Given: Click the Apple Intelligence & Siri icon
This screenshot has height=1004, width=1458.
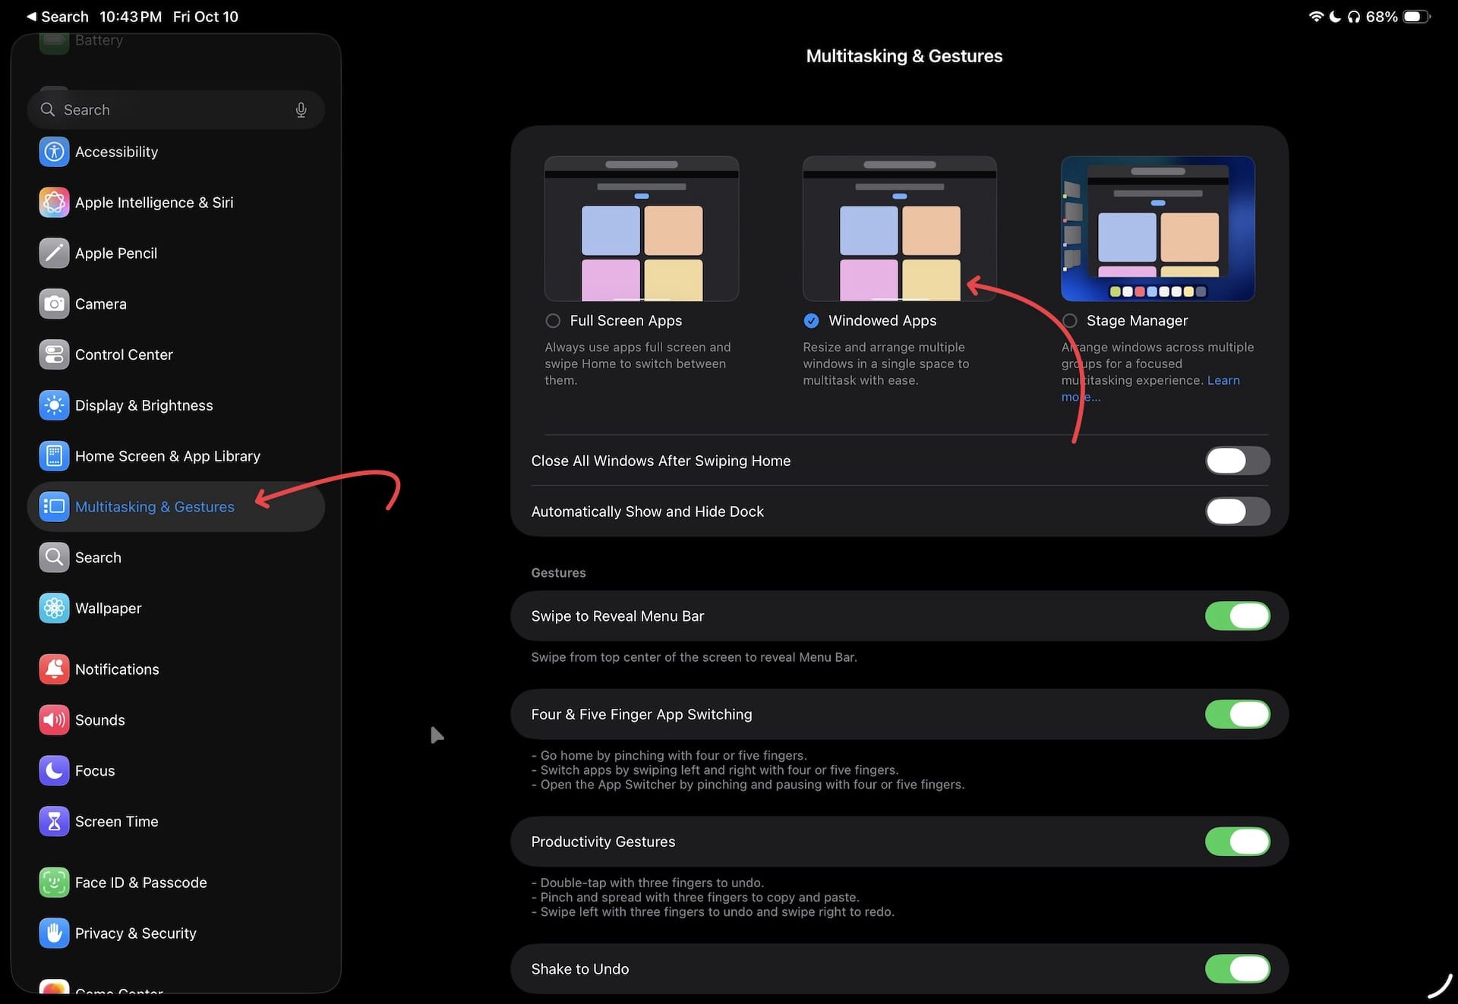Looking at the screenshot, I should pyautogui.click(x=54, y=203).
